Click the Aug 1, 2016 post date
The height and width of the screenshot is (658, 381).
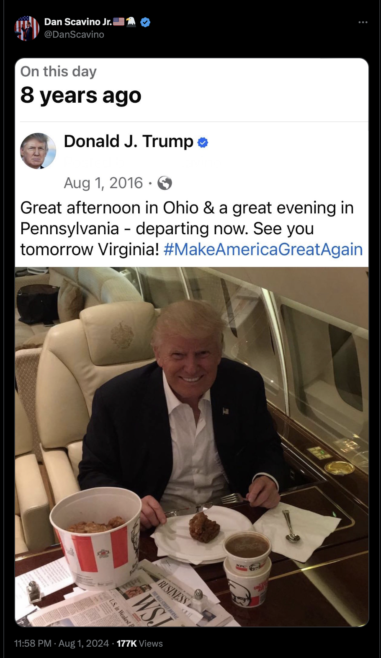pos(103,183)
